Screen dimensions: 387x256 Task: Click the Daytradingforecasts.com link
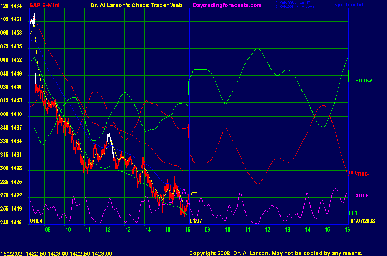227,5
